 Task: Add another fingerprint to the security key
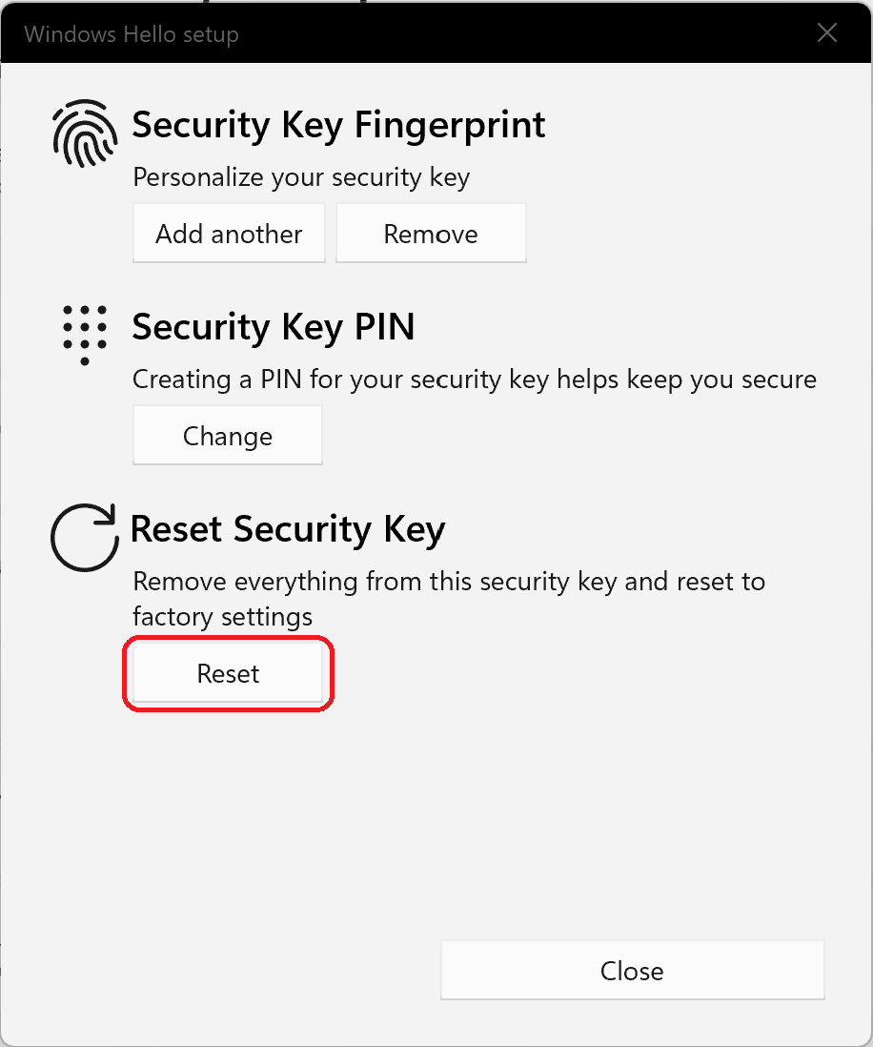(x=229, y=234)
